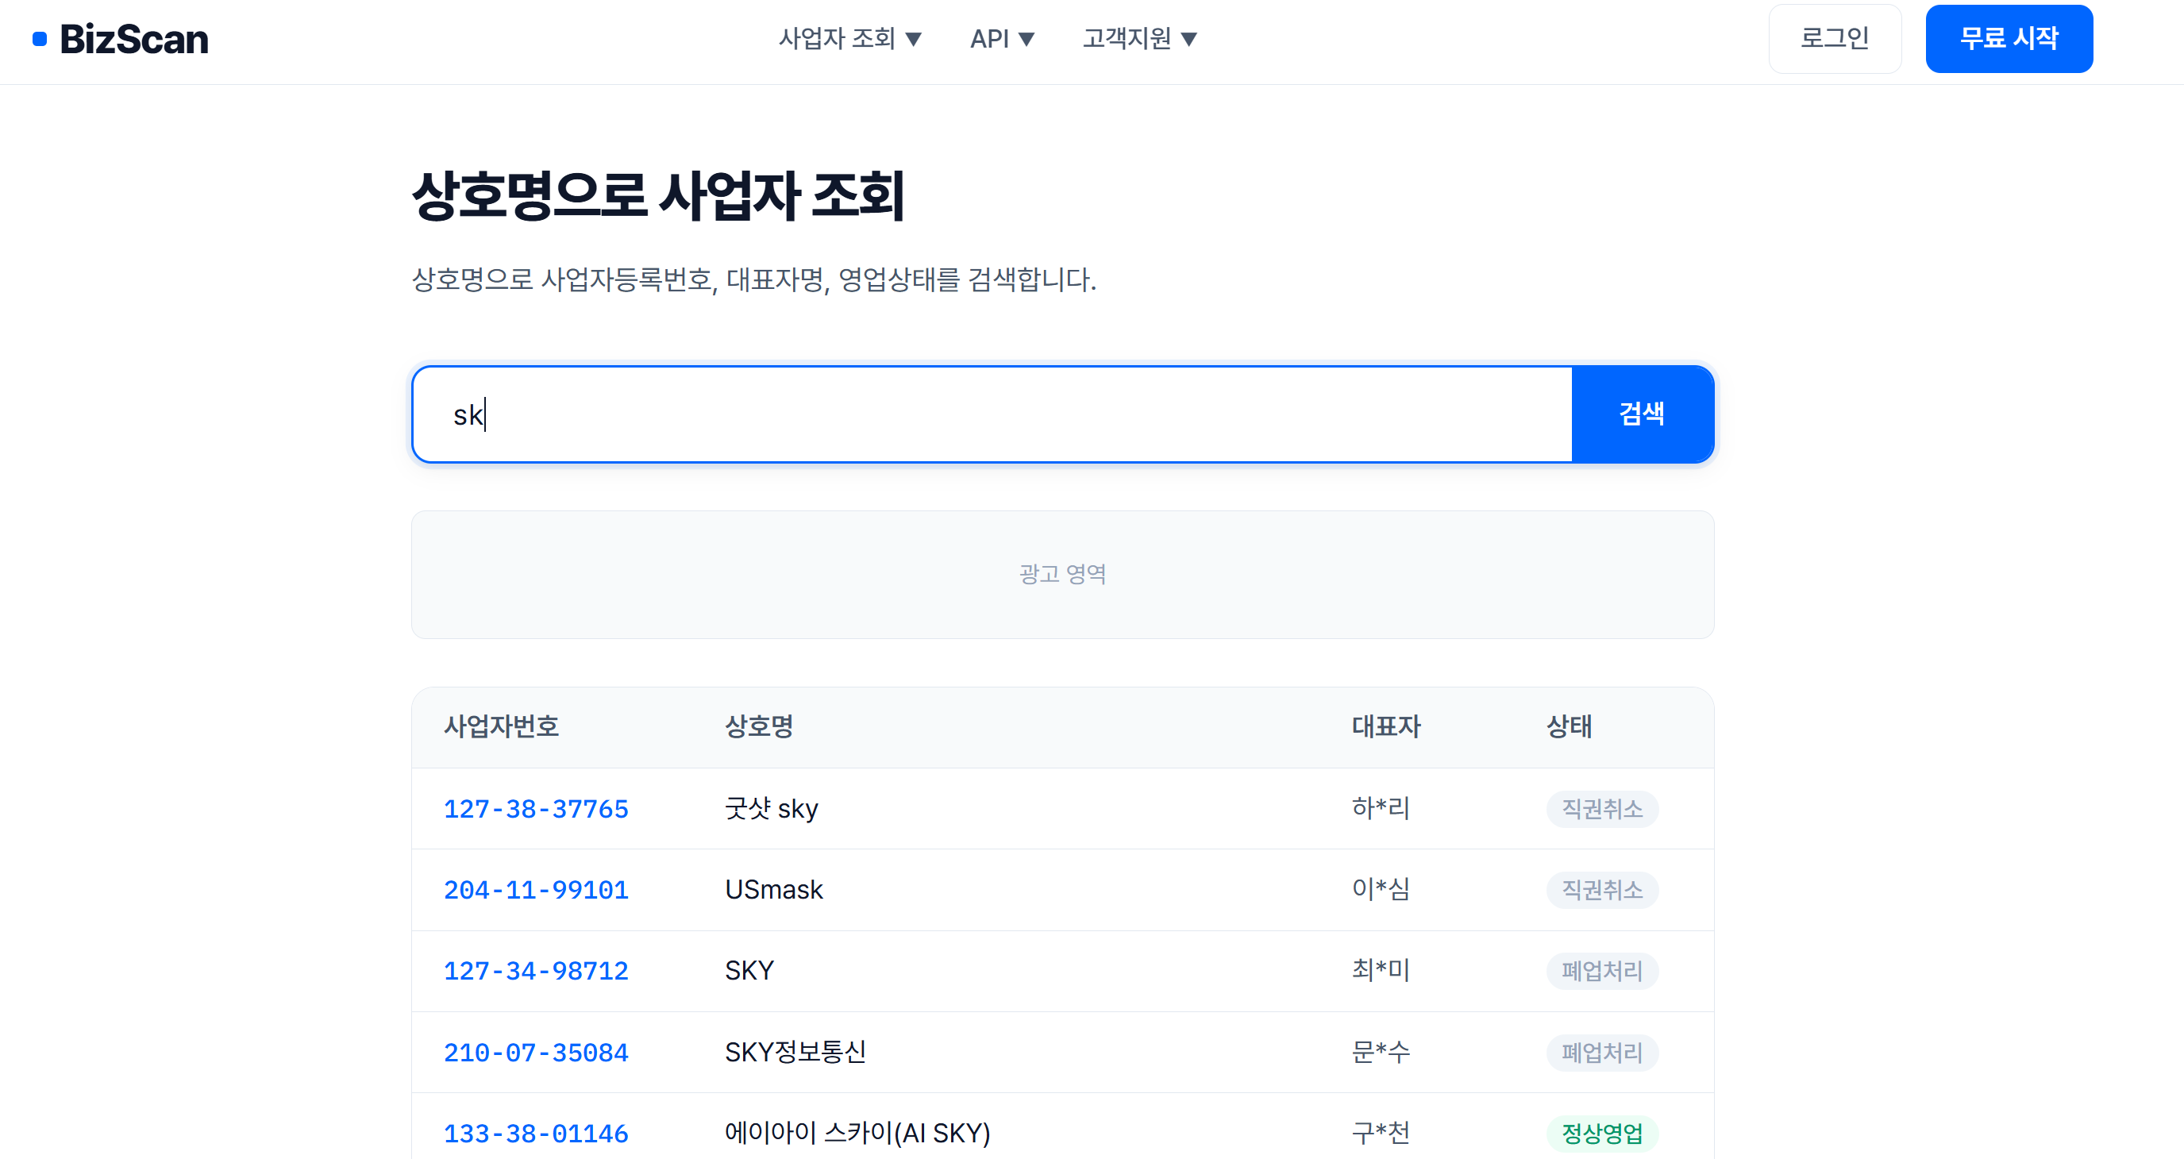
Task: Click the 상호명으로 사업자 조회 heading
Action: [659, 196]
